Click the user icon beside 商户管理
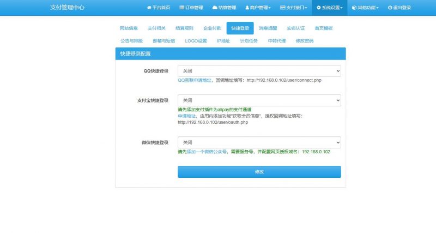Viewport: 436px width, 233px height. 247,8
